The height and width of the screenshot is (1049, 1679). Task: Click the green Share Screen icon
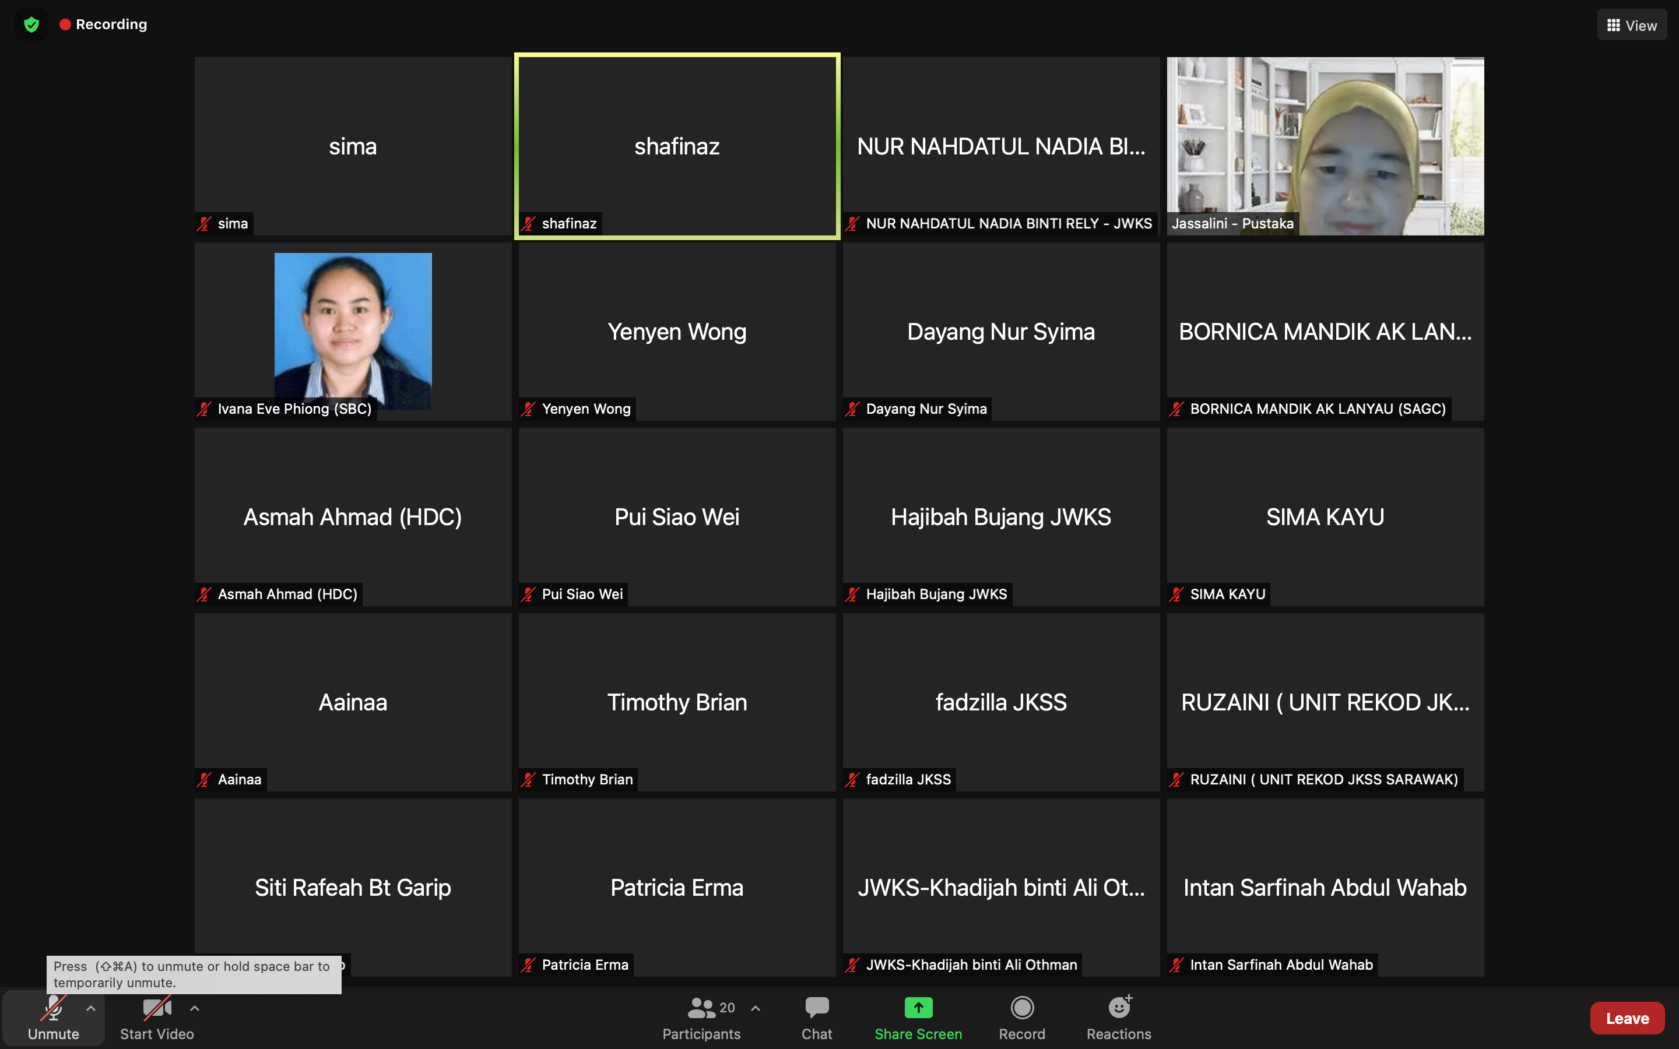coord(918,1006)
